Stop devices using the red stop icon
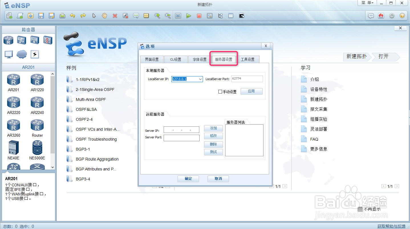410x229 pixels. click(199, 16)
